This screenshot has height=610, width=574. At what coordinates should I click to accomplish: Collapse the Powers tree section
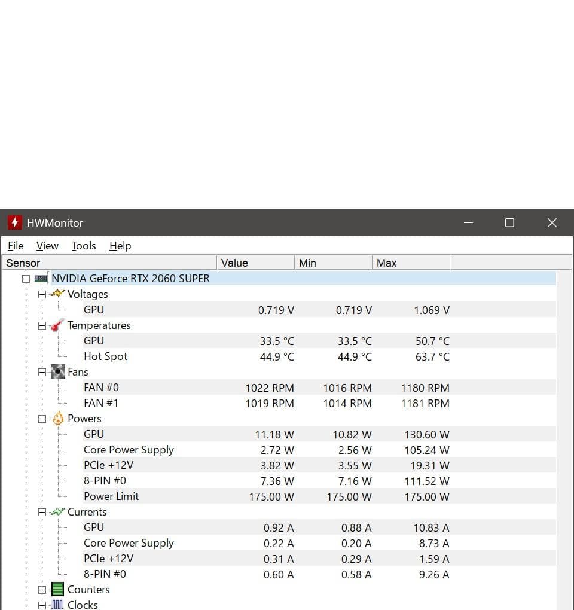click(42, 419)
